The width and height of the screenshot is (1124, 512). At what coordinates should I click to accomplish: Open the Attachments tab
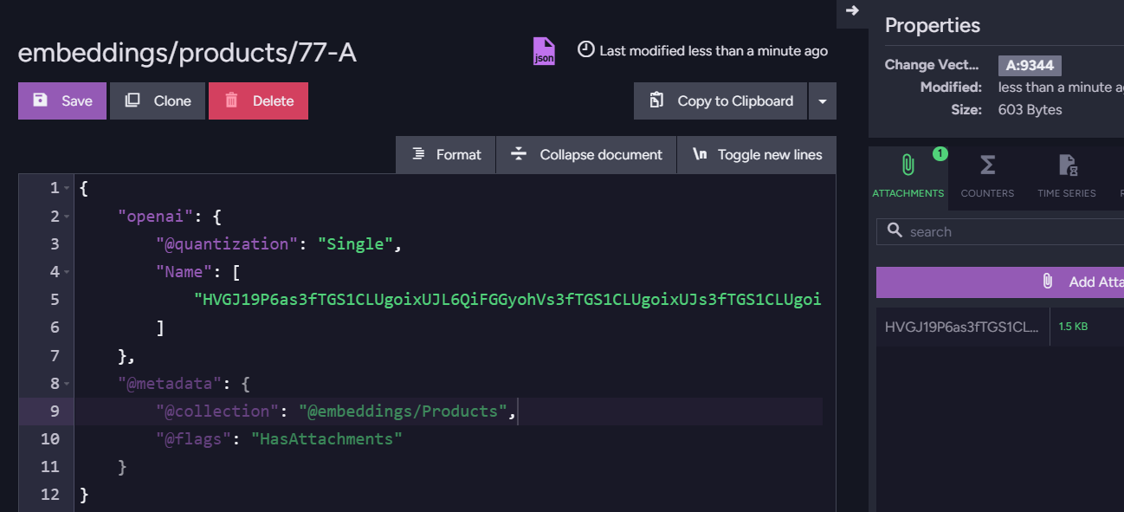(x=908, y=178)
